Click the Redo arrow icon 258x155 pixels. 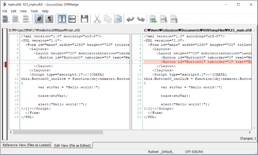click(141, 19)
